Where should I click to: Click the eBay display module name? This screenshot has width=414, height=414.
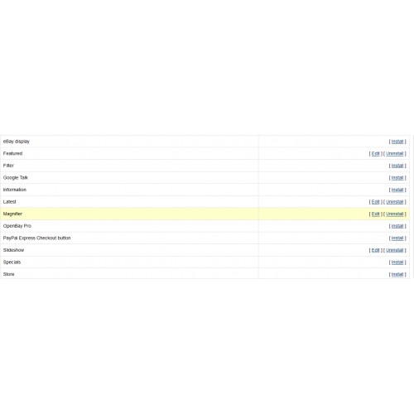[x=17, y=142]
